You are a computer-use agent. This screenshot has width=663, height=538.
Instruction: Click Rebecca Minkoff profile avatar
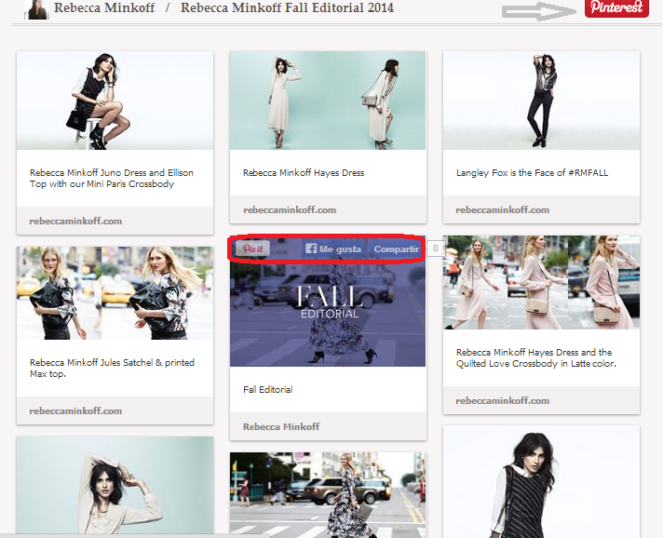[x=37, y=9]
